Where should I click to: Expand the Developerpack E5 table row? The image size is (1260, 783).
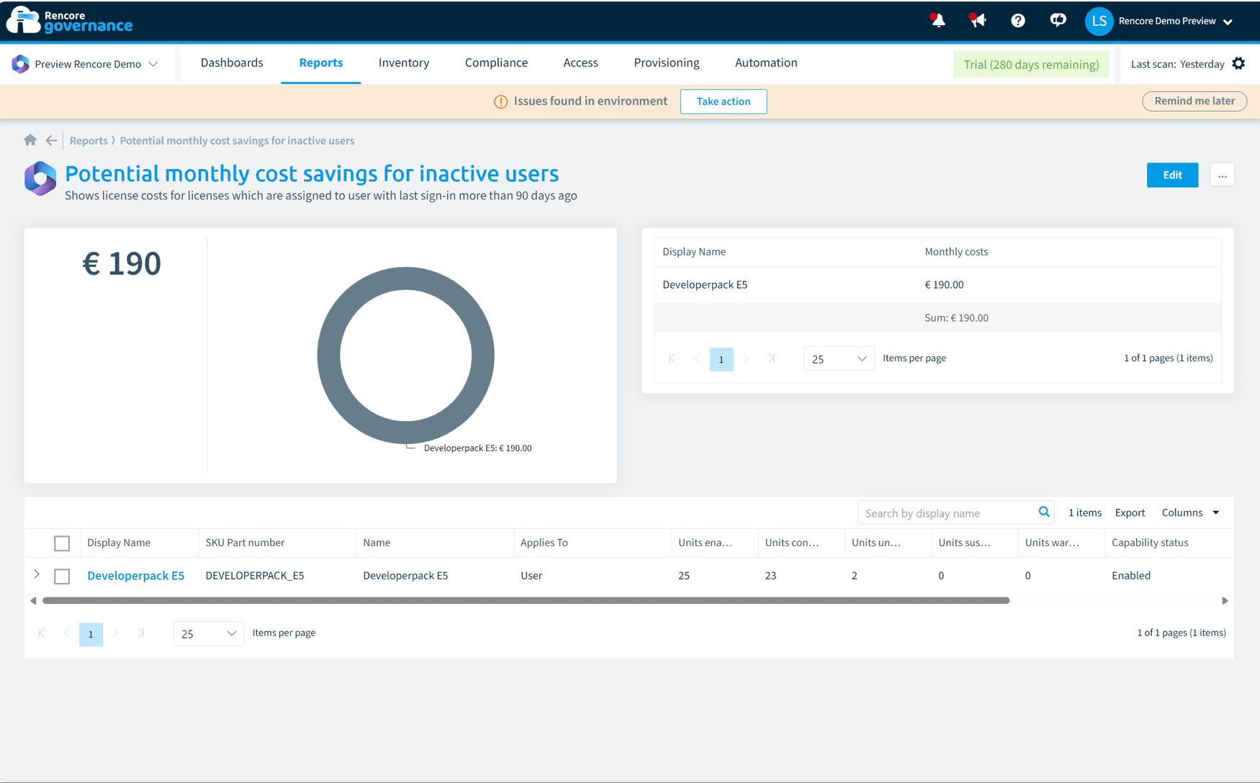pos(36,575)
